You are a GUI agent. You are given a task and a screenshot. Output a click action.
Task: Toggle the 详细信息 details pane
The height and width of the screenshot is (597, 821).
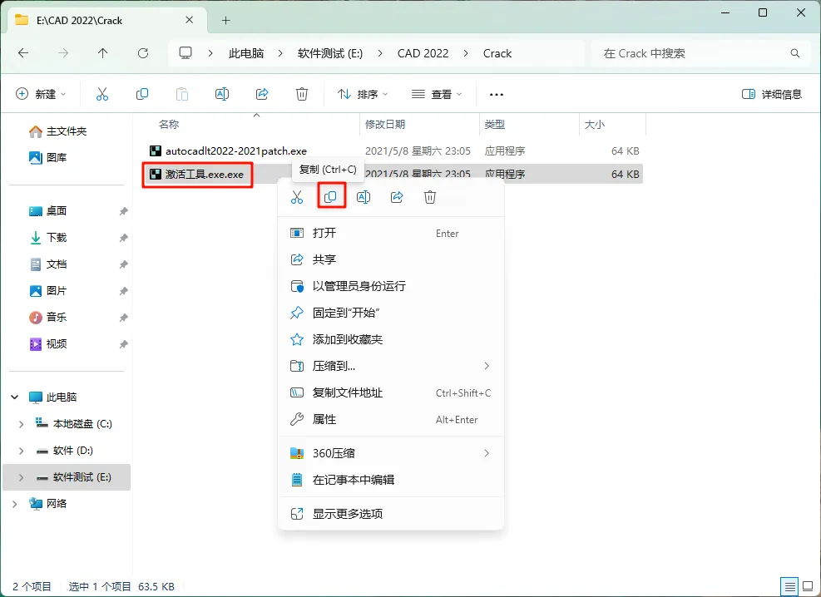772,94
